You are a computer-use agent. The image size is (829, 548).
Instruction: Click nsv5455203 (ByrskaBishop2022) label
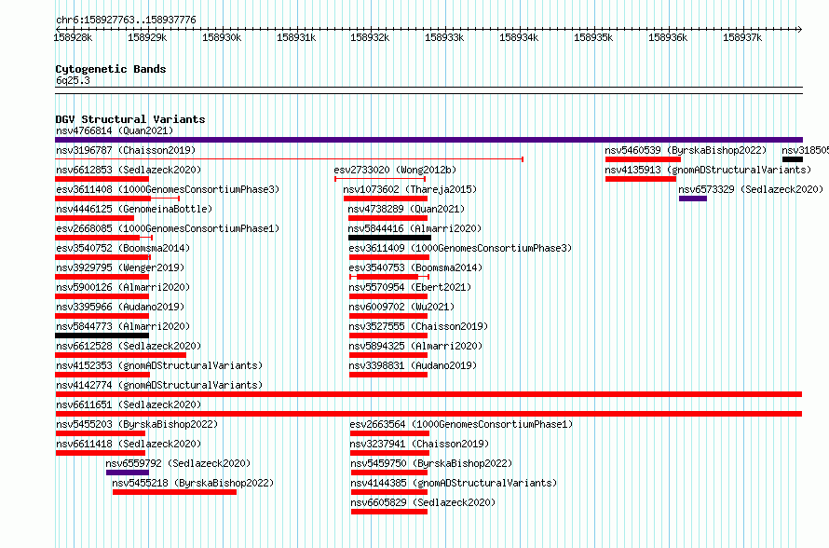tap(137, 424)
